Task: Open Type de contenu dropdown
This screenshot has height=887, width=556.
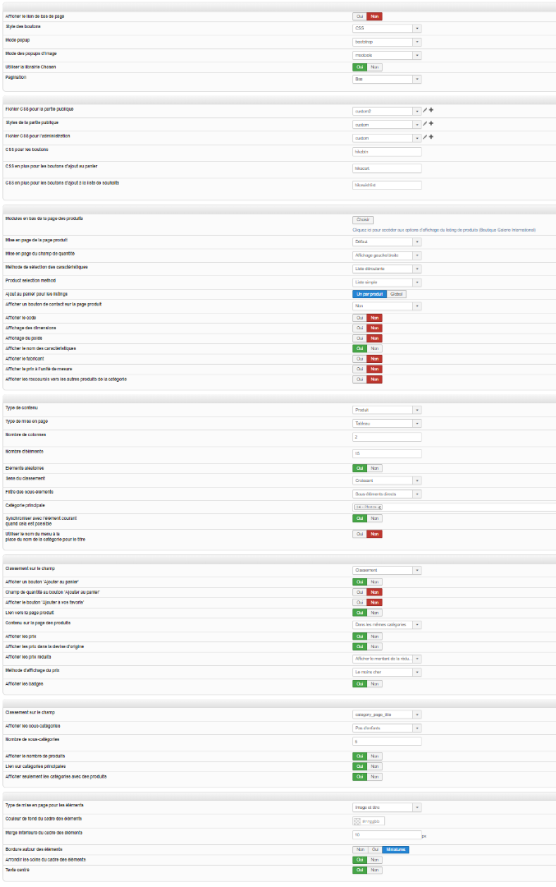Action: pyautogui.click(x=387, y=410)
